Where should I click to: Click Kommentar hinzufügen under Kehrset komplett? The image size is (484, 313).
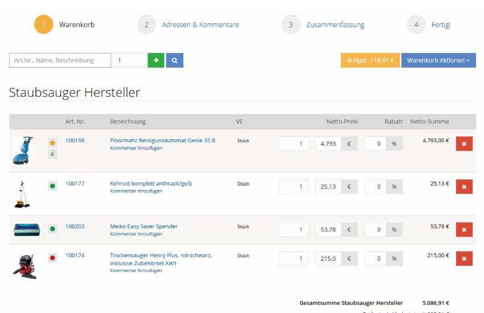click(136, 191)
